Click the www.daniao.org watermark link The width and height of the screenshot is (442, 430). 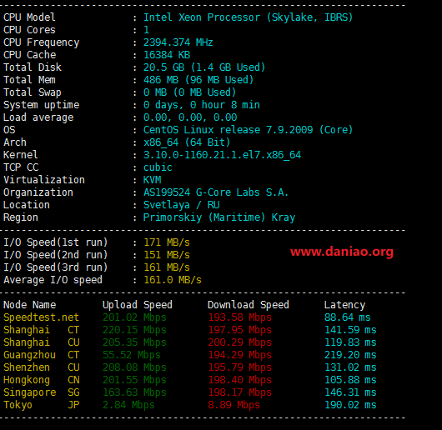coord(342,252)
